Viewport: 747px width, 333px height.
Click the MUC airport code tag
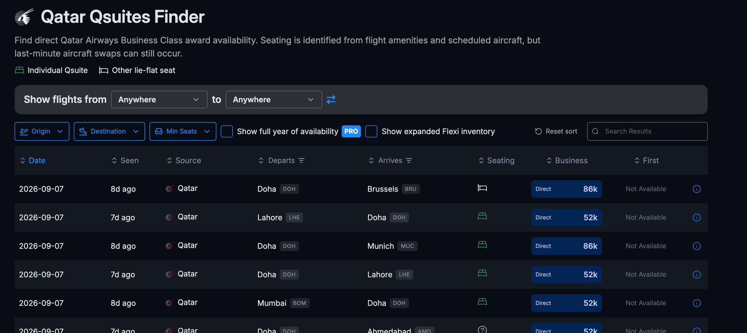click(x=407, y=246)
